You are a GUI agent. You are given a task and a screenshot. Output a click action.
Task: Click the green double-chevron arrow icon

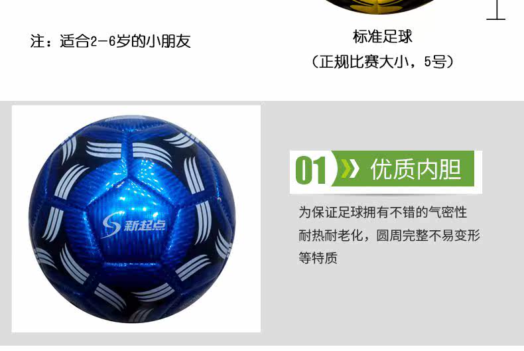point(350,168)
